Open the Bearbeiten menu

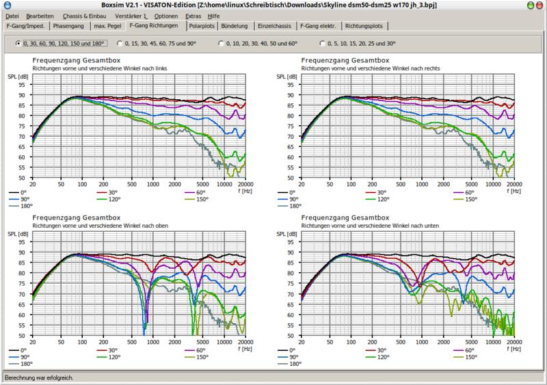[41, 15]
